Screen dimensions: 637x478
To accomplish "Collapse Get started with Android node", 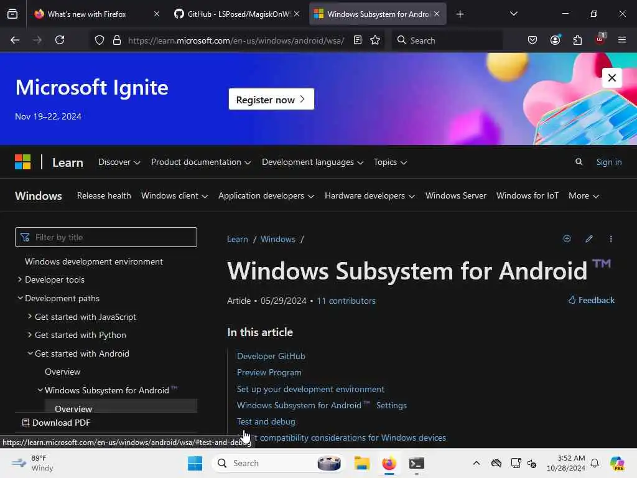I will click(30, 354).
